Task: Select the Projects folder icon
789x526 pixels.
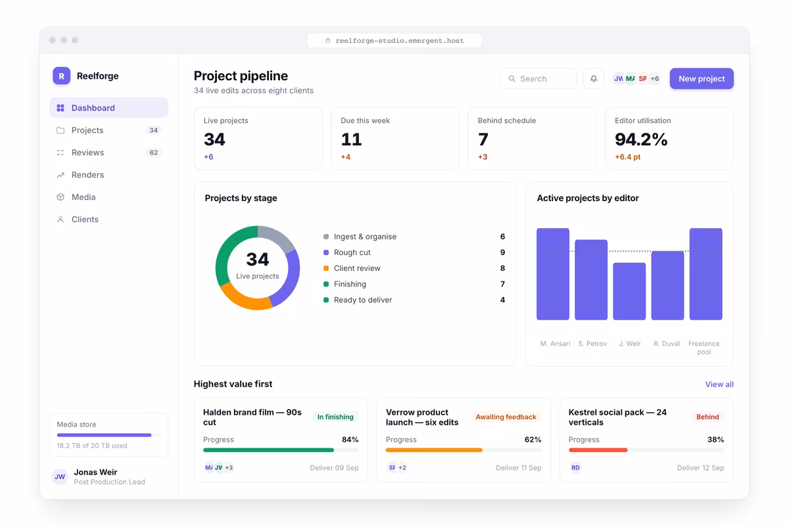Action: pyautogui.click(x=60, y=130)
